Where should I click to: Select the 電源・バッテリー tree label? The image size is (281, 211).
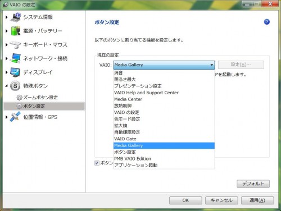43,31
